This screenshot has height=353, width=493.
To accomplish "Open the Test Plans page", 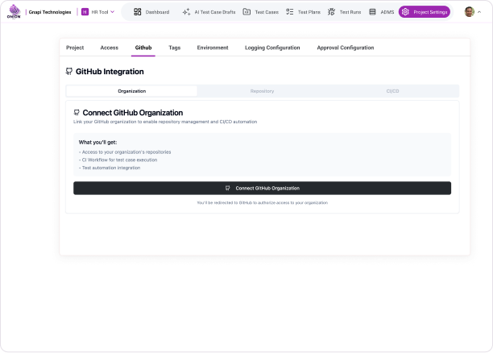I will click(303, 12).
